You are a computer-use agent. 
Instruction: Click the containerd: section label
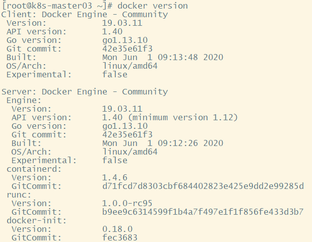pos(34,169)
